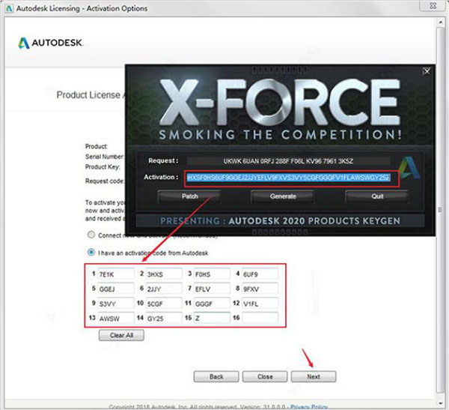This screenshot has height=410, width=449.
Task: Close the Autodesk Licensing window
Action: point(433,5)
